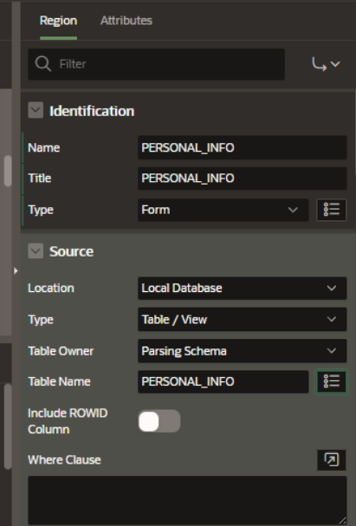Click the Table Owner label

61,351
